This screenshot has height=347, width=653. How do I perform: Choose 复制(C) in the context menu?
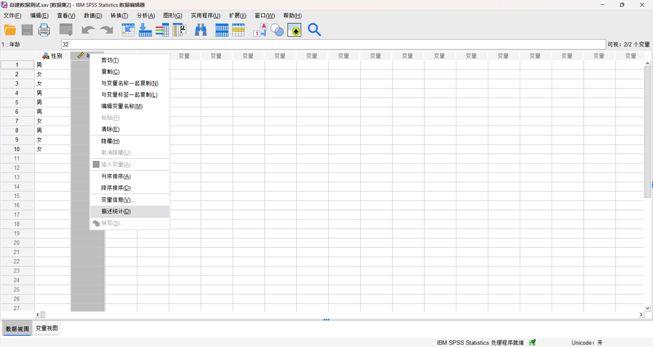coord(130,72)
